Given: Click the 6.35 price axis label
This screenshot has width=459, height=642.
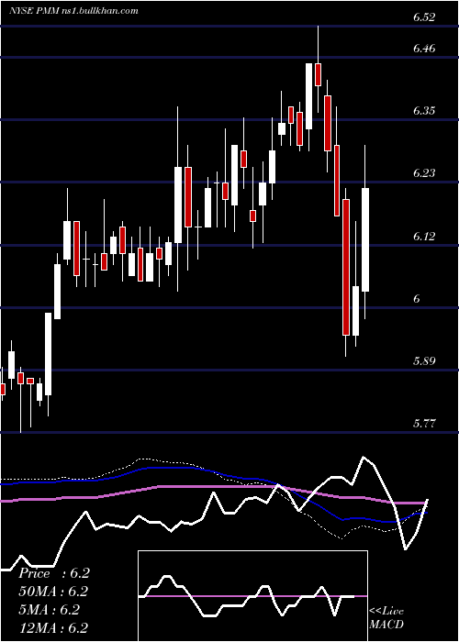Looking at the screenshot, I should pos(424,111).
